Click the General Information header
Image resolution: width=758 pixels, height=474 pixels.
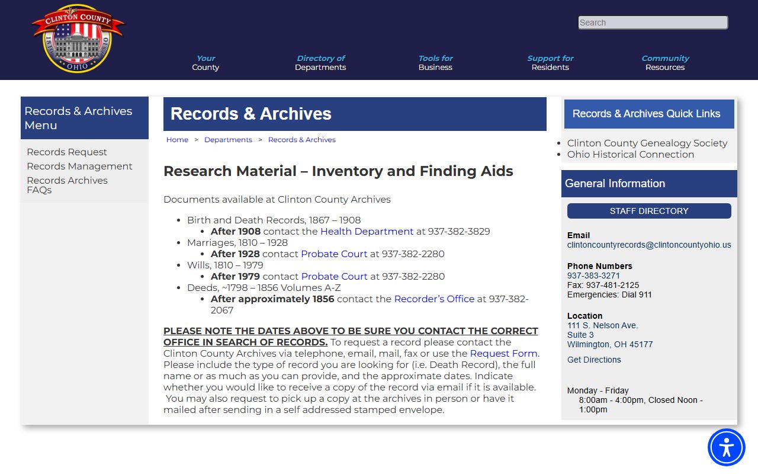coord(649,184)
